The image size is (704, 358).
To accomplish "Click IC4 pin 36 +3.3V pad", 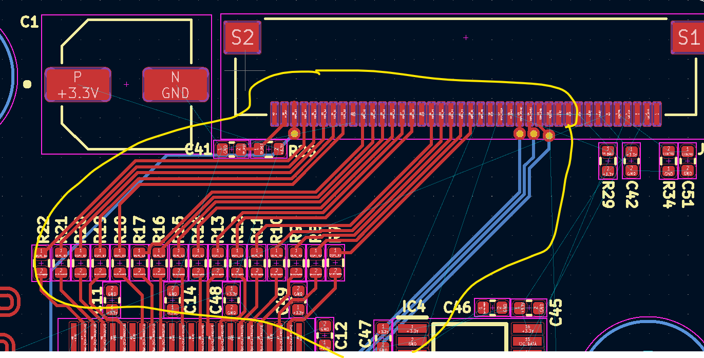I will (527, 329).
